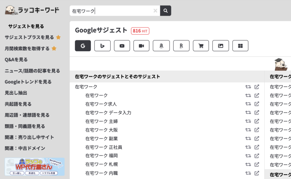
Task: Switch to Amazon suggest source icon
Action: click(161, 46)
